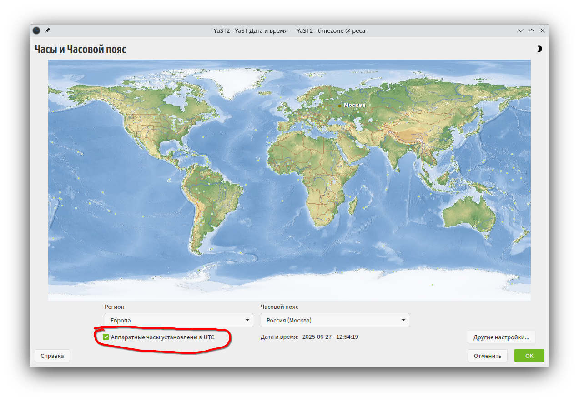579x402 pixels.
Task: Click the date and time value 2025-06-27 - 12:54:19
Action: tap(330, 337)
